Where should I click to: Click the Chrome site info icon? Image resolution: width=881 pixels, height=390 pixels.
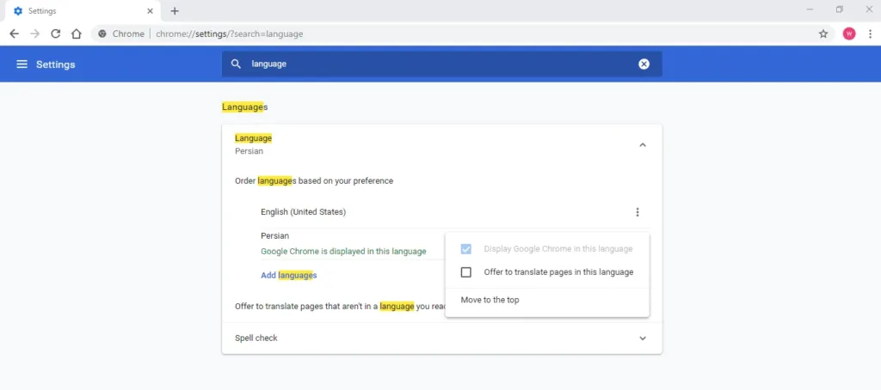pos(102,34)
